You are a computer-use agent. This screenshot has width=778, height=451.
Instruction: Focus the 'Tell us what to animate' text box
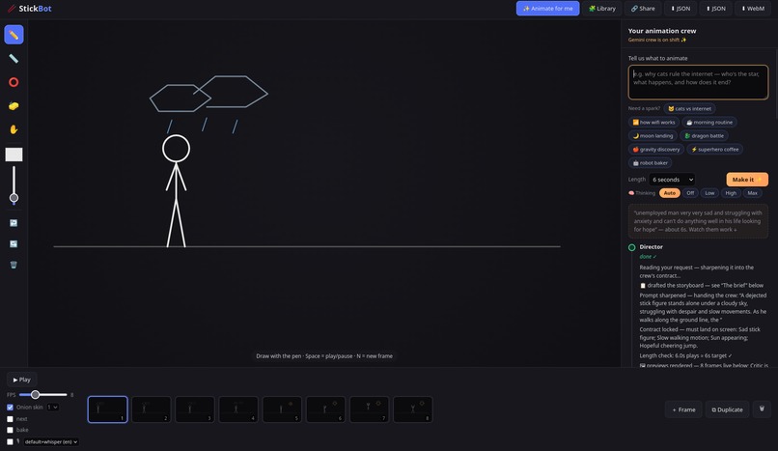coord(698,82)
